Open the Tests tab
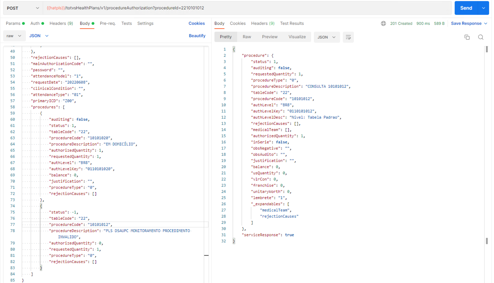 pyautogui.click(x=126, y=23)
